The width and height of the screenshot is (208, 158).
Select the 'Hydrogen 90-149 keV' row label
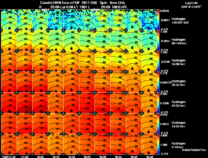[x=179, y=42]
